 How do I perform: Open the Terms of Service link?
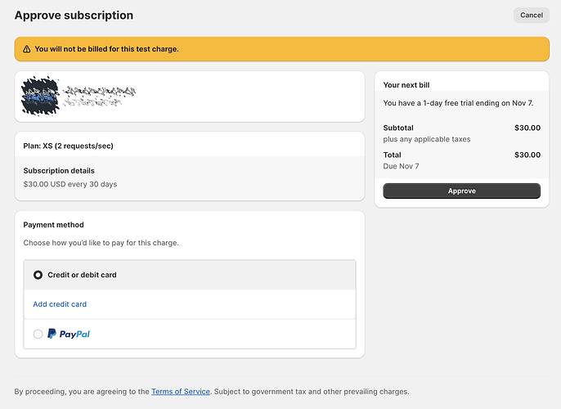click(180, 392)
